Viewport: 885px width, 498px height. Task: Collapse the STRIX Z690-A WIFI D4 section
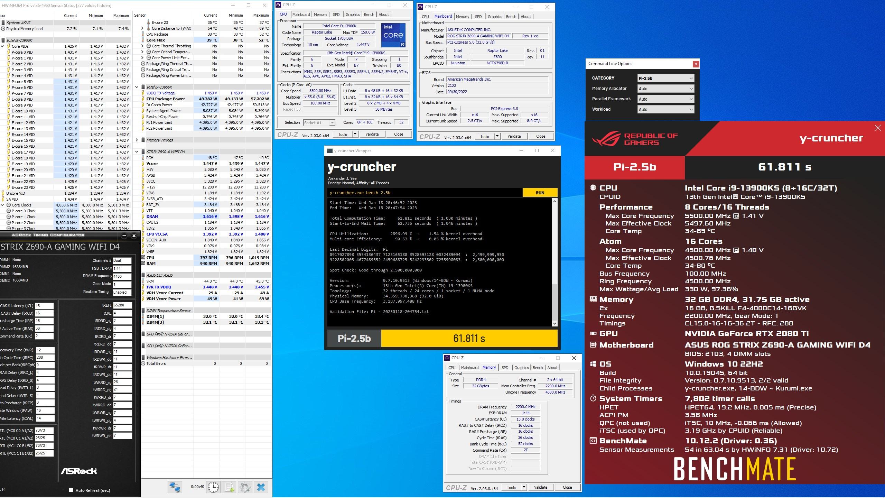pyautogui.click(x=137, y=152)
